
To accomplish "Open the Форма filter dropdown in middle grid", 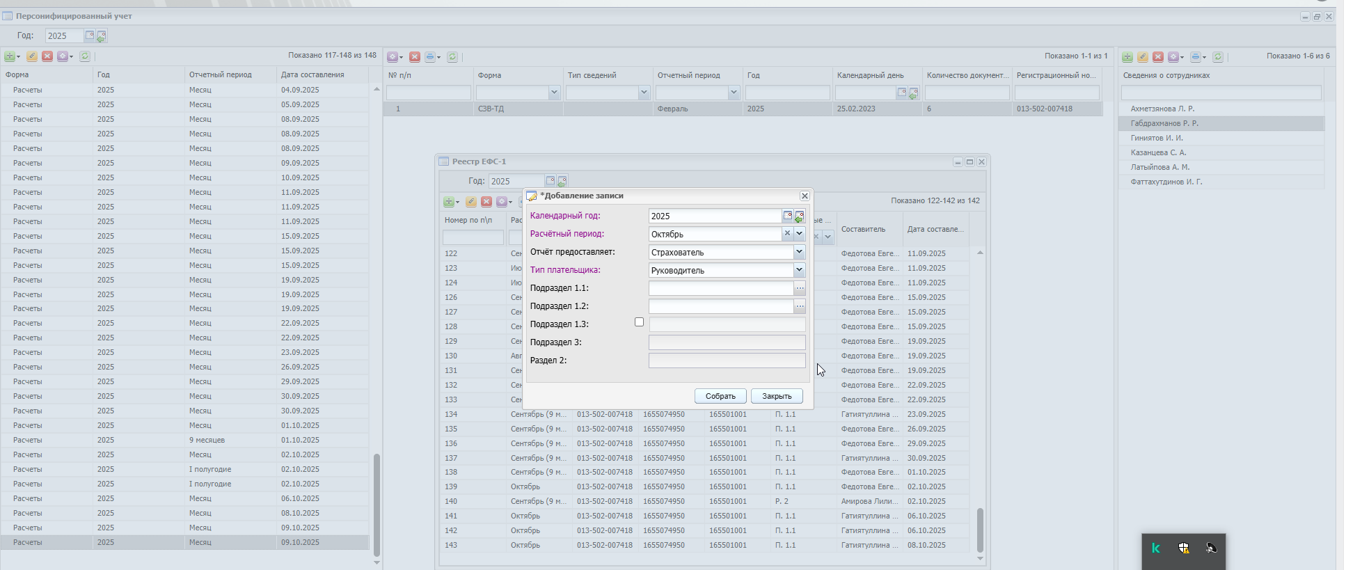I will click(x=554, y=93).
